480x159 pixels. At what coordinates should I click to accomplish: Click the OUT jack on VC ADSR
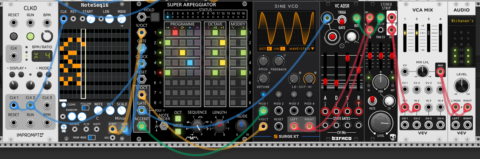[356, 18]
